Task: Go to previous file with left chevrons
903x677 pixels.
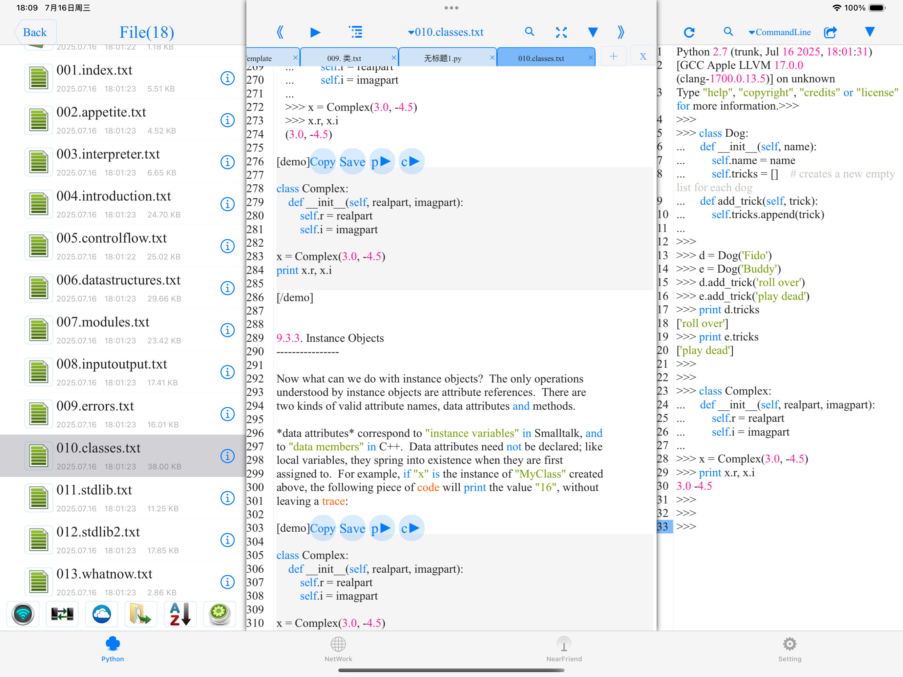Action: (x=280, y=32)
